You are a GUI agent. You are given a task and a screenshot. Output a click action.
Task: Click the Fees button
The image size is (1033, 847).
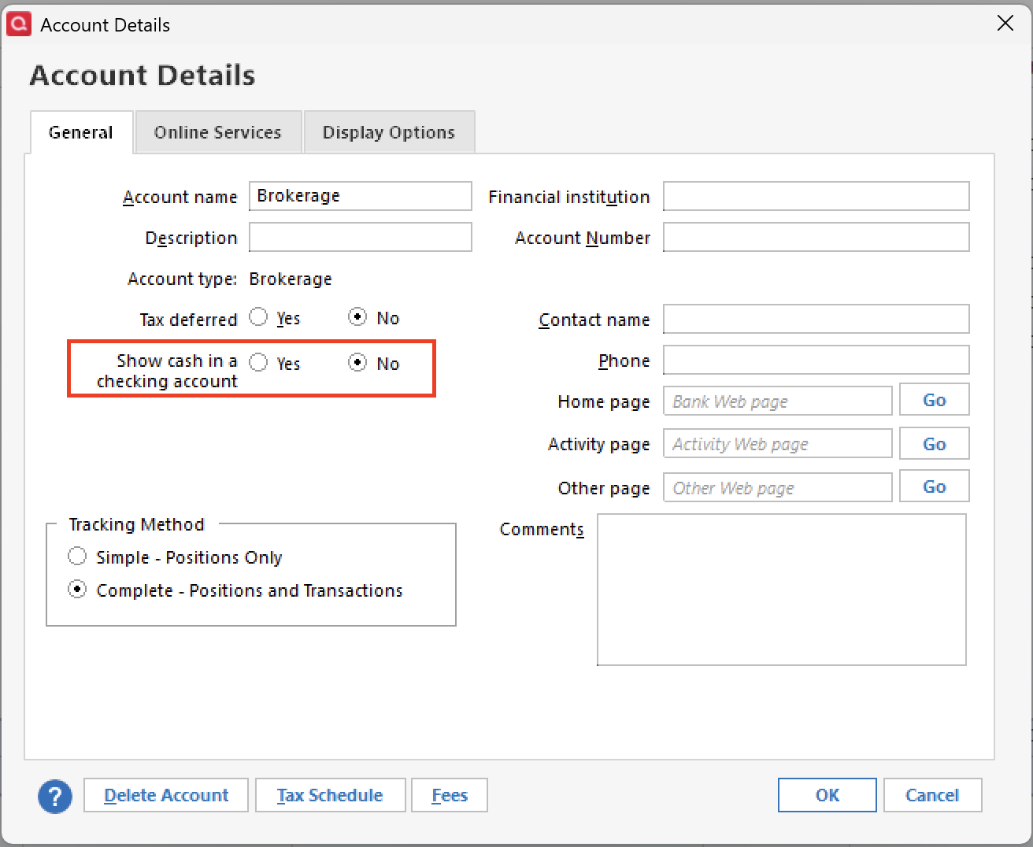450,795
